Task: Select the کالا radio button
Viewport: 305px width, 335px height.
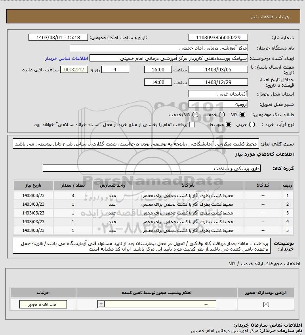Action: click(242, 115)
